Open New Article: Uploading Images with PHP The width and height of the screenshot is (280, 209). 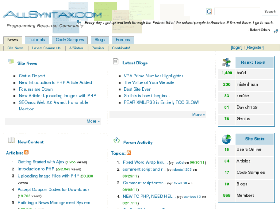(x=57, y=96)
